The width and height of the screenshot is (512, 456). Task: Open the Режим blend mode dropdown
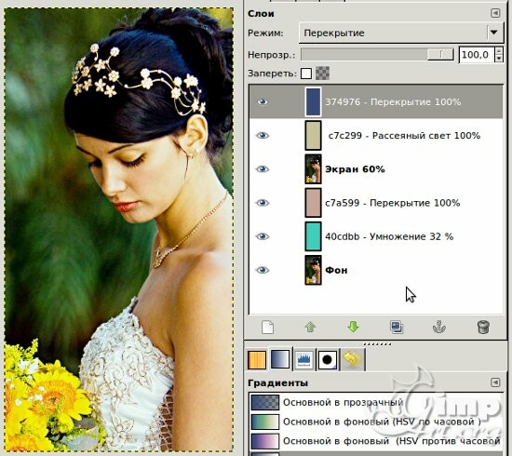(x=401, y=33)
